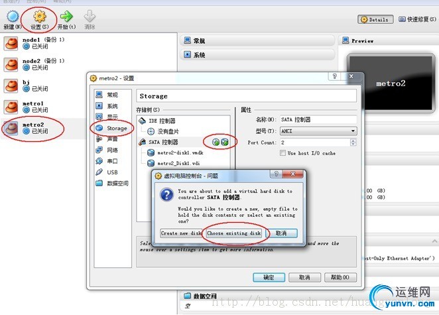Viewport: 439px width, 315px height.
Task: Collapse section via chevron near network details
Action: click(x=434, y=241)
